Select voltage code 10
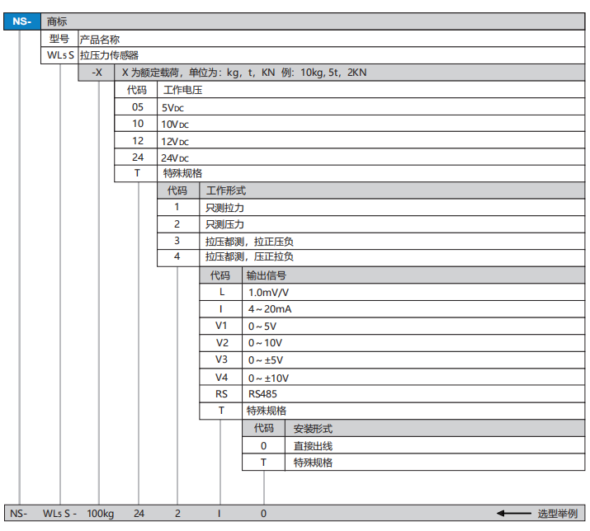Screen dimensions: 590x531 click(138, 124)
